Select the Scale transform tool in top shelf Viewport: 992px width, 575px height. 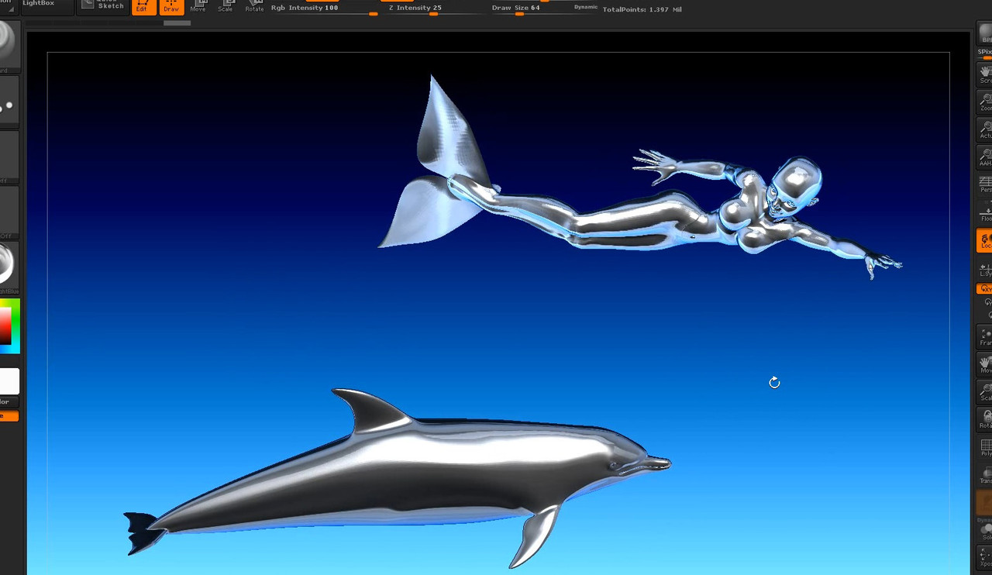pos(226,6)
